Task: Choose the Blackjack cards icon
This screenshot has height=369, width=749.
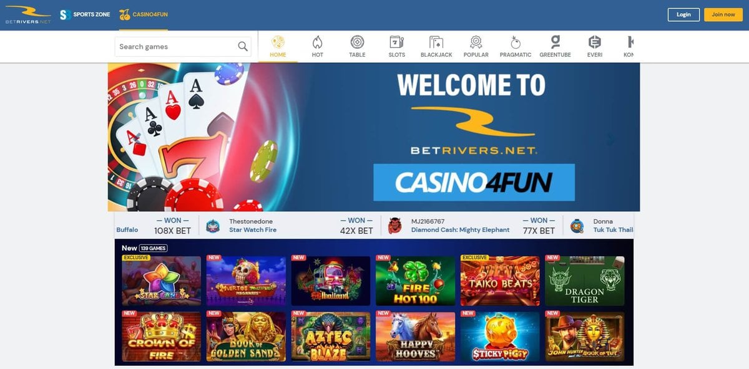Action: pyautogui.click(x=436, y=42)
